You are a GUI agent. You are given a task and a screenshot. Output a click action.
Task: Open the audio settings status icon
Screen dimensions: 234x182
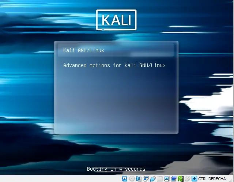click(x=139, y=179)
